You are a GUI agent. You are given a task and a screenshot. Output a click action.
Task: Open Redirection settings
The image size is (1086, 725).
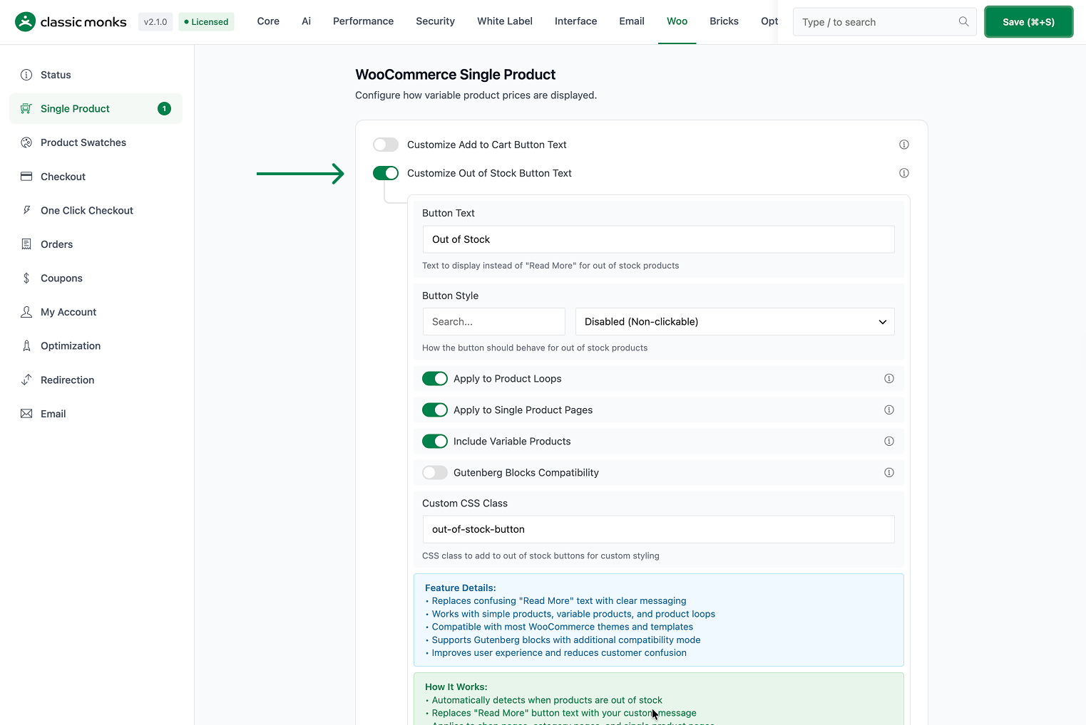point(96,380)
